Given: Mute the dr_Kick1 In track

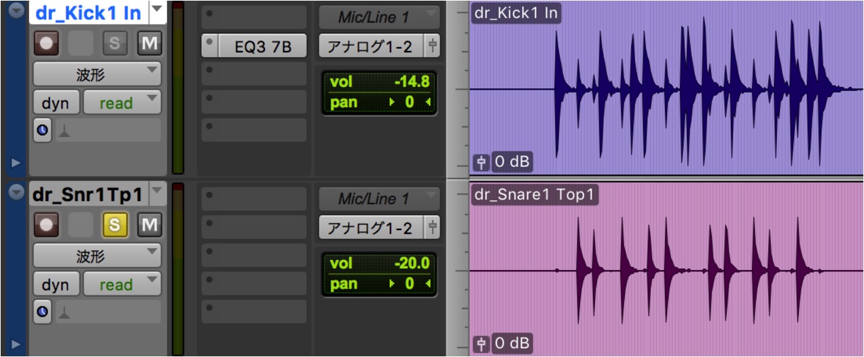Looking at the screenshot, I should click(x=149, y=45).
